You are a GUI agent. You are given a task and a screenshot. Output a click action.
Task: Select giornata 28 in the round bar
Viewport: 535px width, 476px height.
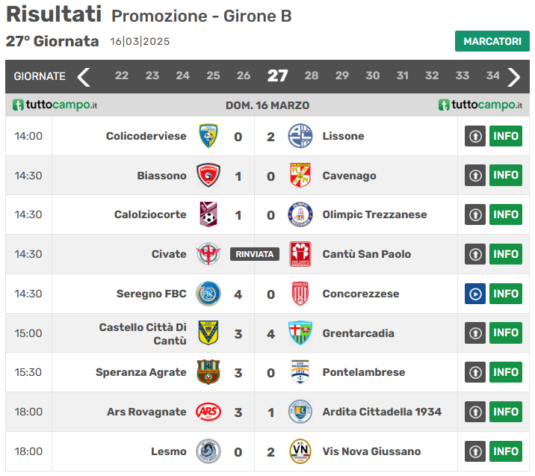pos(312,76)
